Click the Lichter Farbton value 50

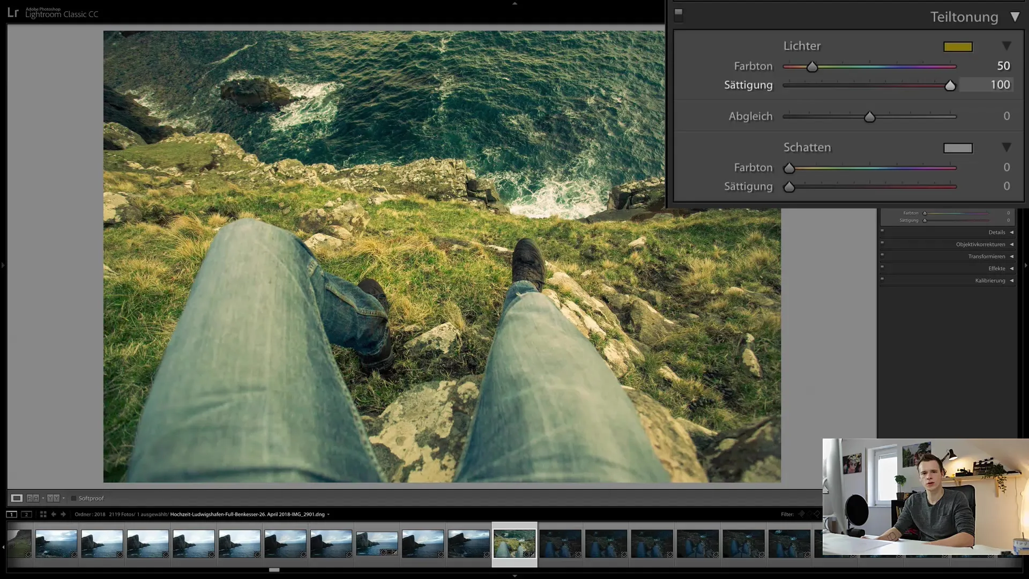pyautogui.click(x=1003, y=66)
